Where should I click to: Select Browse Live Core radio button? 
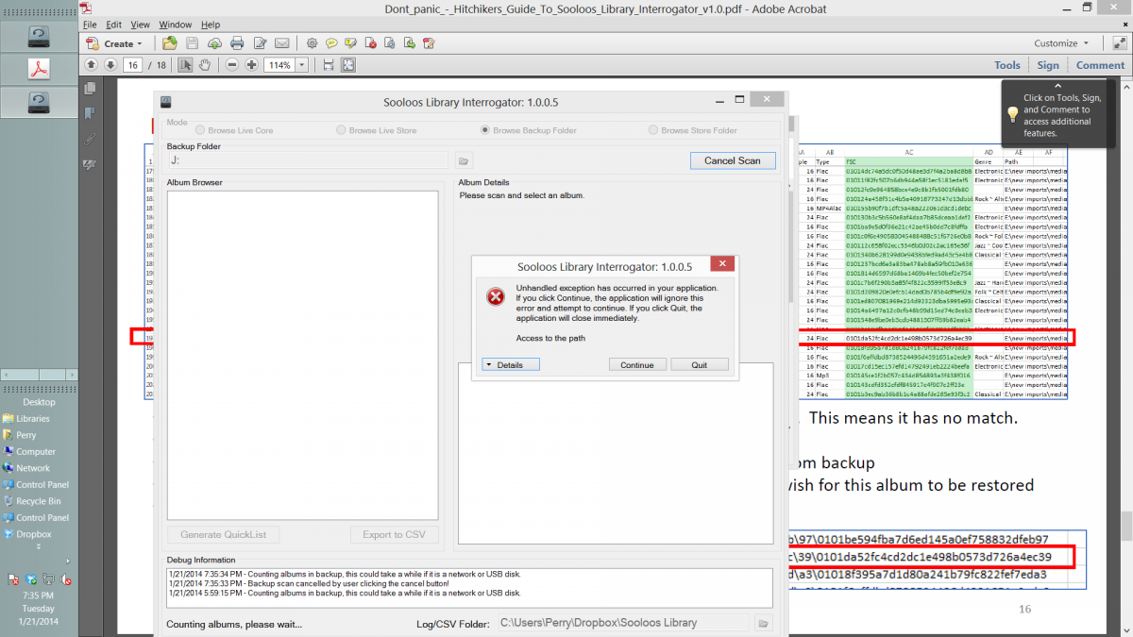pos(201,130)
